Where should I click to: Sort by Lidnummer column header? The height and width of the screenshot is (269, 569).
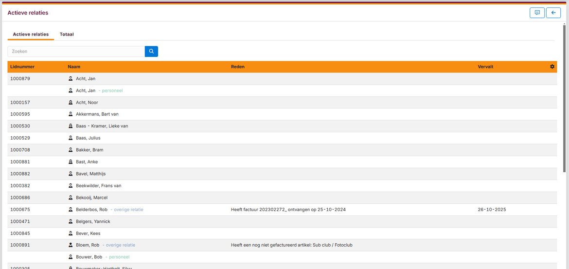(22, 67)
